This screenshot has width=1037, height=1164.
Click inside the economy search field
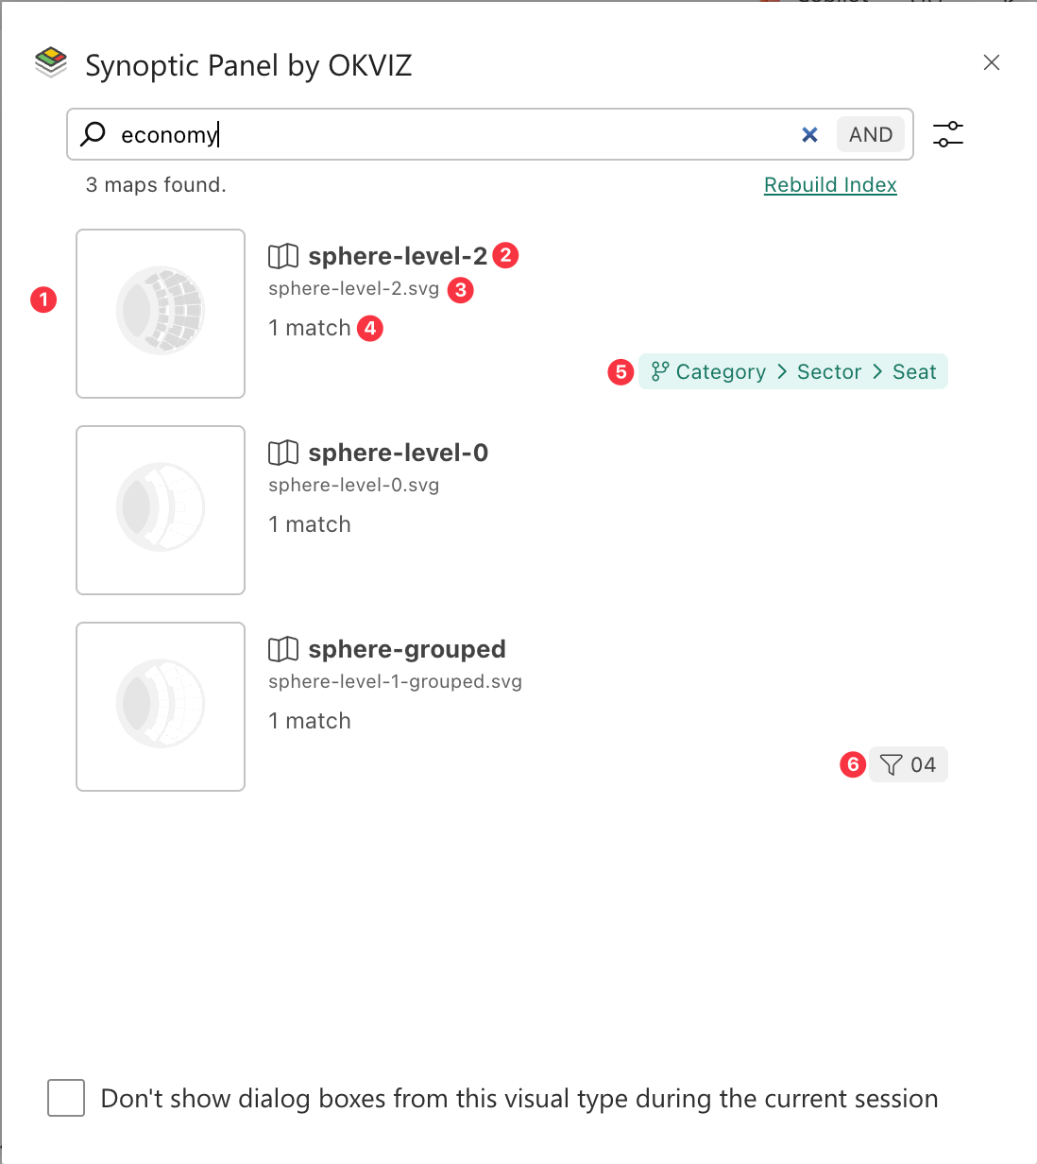coord(453,134)
